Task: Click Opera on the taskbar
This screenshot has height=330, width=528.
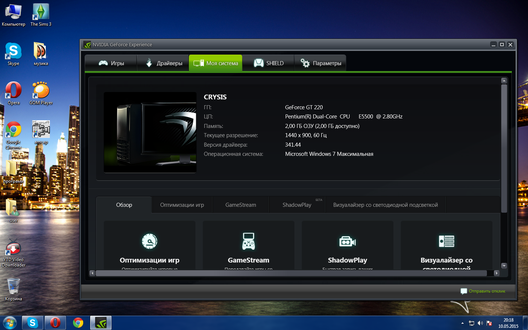Action: 55,323
